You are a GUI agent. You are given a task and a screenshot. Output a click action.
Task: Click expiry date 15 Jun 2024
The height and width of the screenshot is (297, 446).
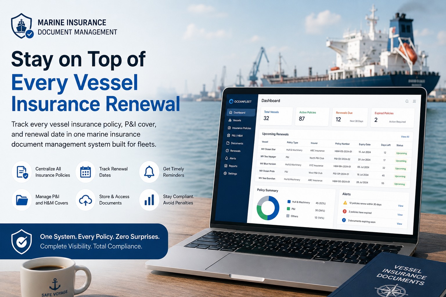pyautogui.click(x=364, y=152)
